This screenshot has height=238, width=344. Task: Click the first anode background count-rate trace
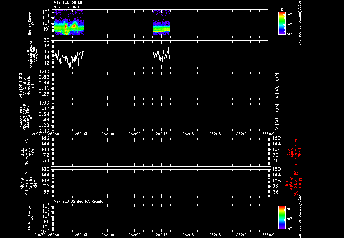coord(69,58)
